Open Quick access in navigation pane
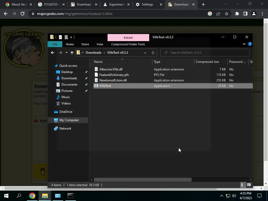Image resolution: width=268 pixels, height=201 pixels. pyautogui.click(x=68, y=66)
